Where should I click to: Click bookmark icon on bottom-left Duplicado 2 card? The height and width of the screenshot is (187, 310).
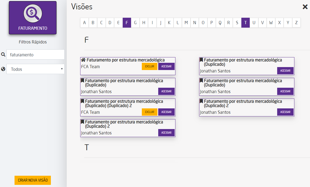pos(83,122)
